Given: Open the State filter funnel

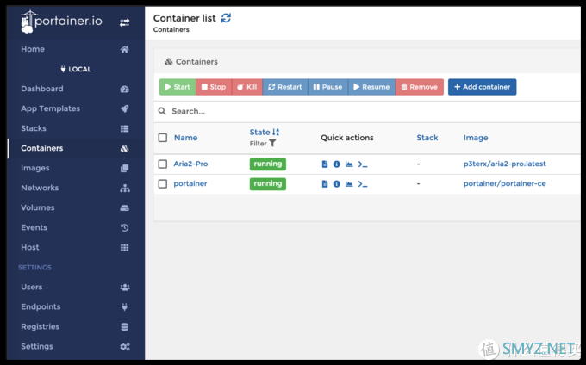Looking at the screenshot, I should [x=272, y=143].
